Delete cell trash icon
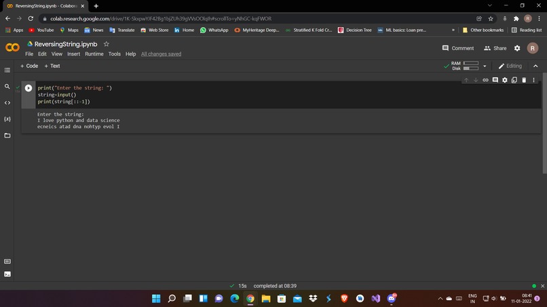 524,80
